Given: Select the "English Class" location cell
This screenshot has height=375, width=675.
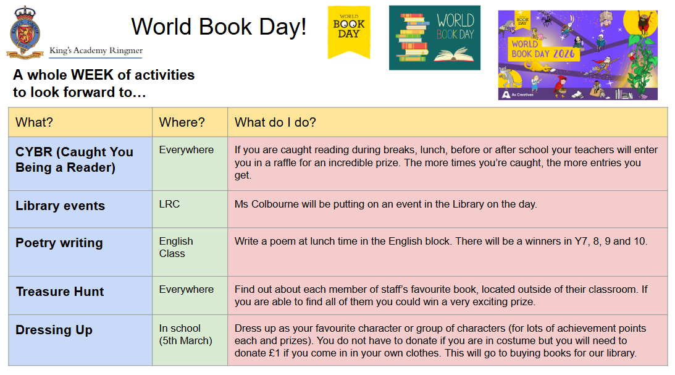Looking at the screenshot, I should [x=176, y=247].
